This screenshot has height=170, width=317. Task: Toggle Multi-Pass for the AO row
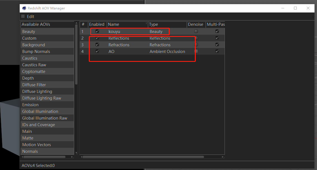click(x=217, y=51)
